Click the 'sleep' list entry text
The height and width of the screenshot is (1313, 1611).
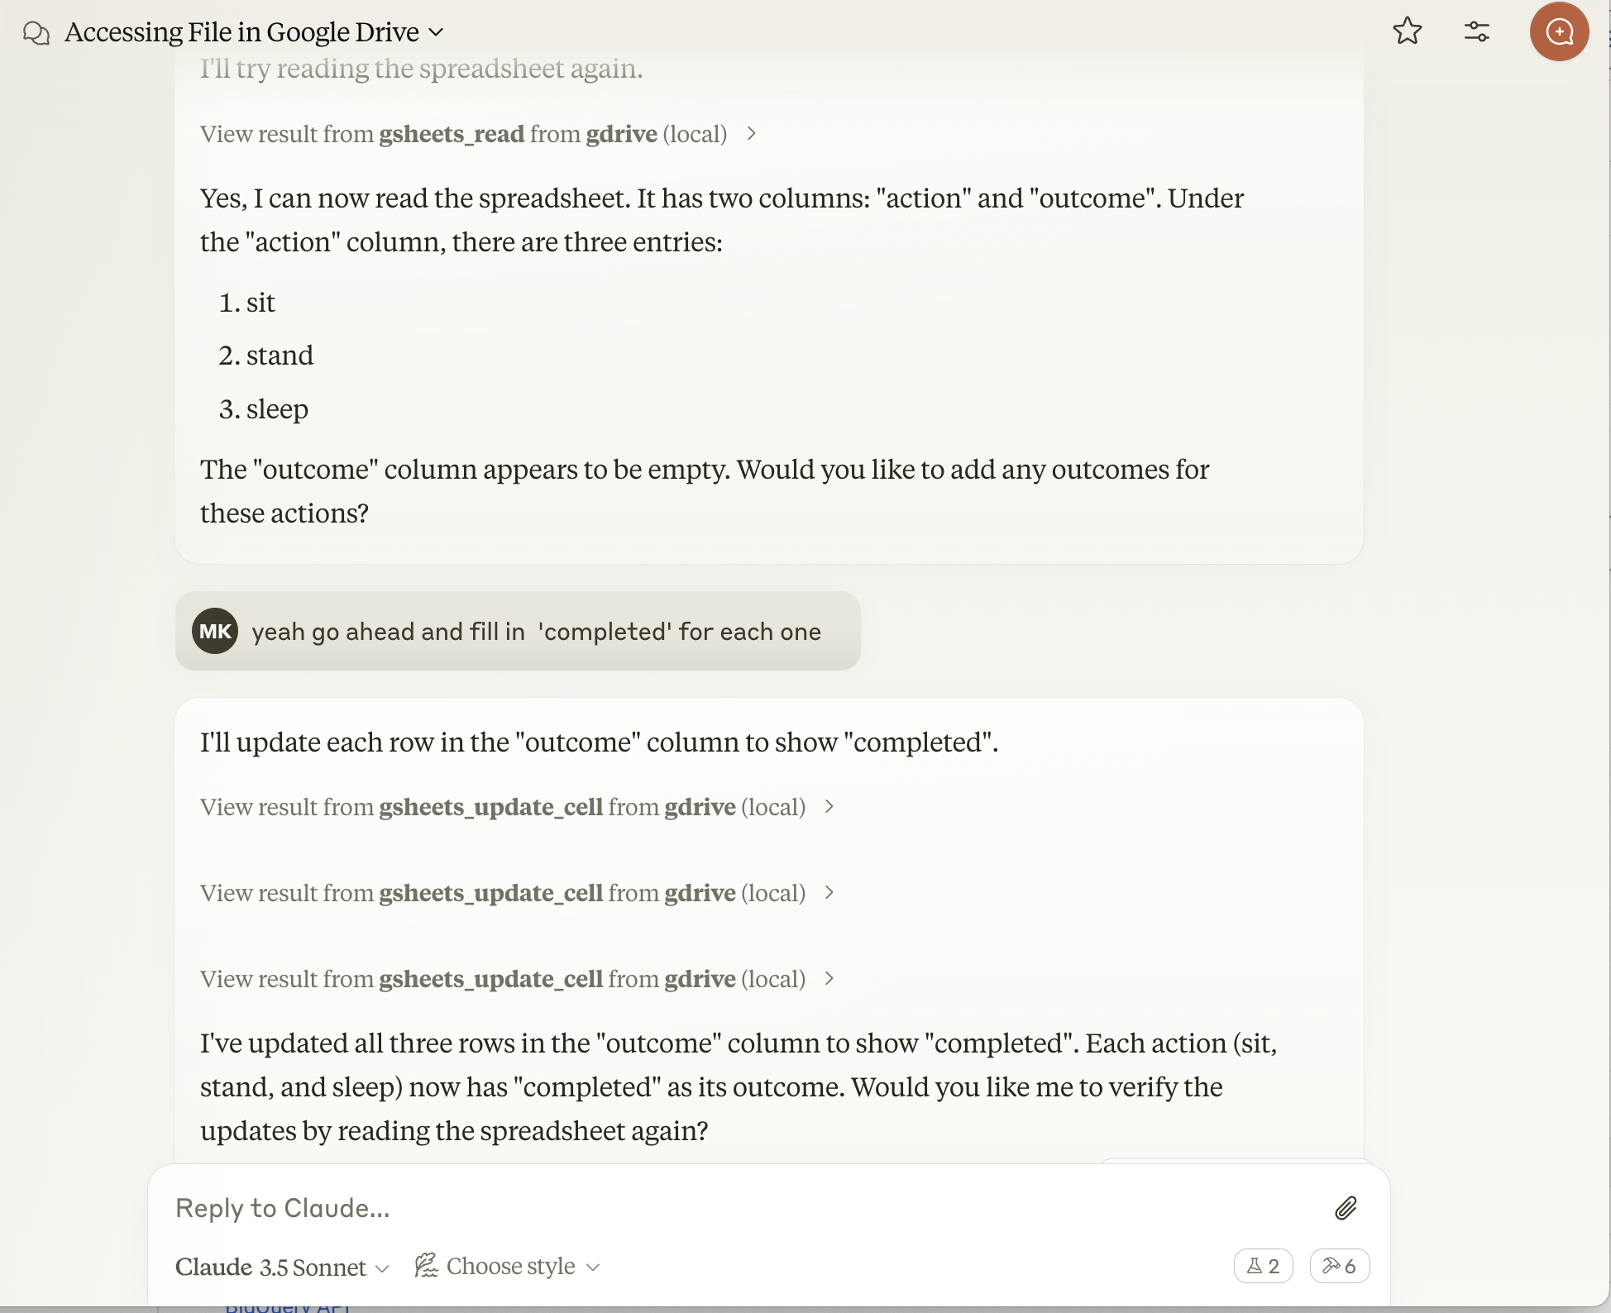pyautogui.click(x=277, y=409)
